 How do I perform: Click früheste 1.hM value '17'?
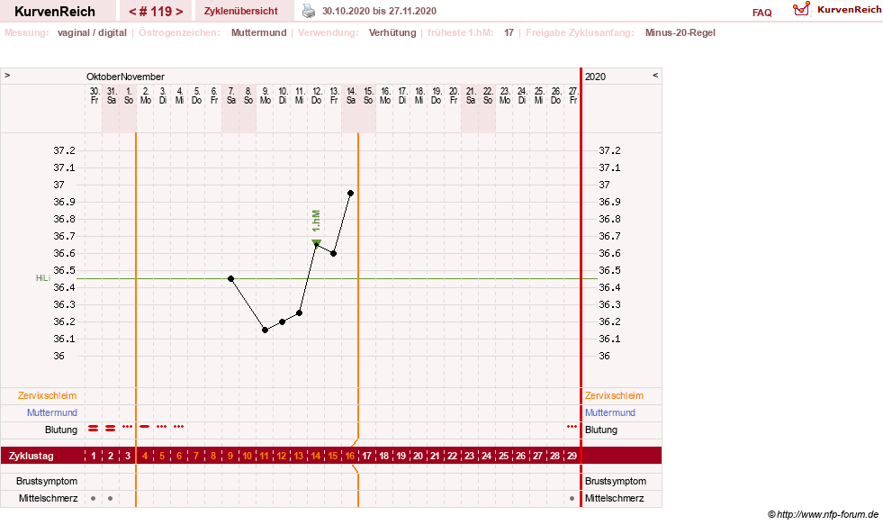(x=509, y=32)
